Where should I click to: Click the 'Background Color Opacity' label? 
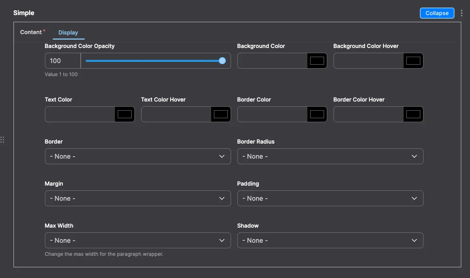[x=80, y=46]
